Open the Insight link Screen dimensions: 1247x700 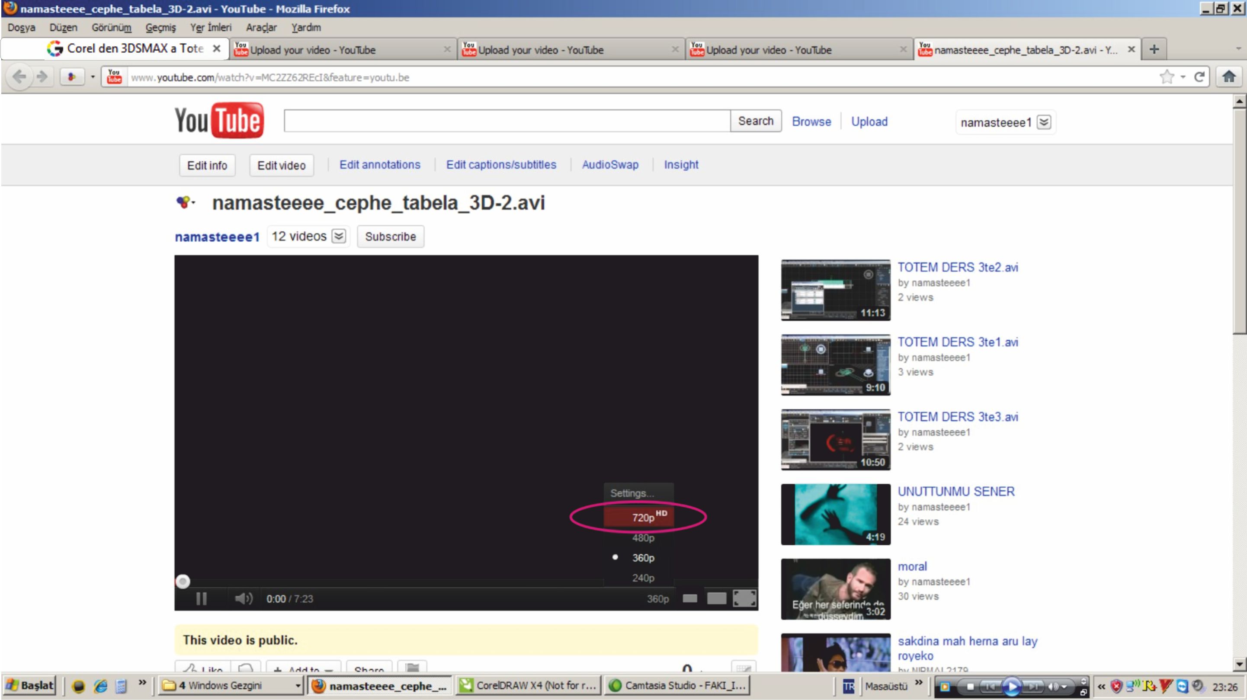tap(681, 164)
